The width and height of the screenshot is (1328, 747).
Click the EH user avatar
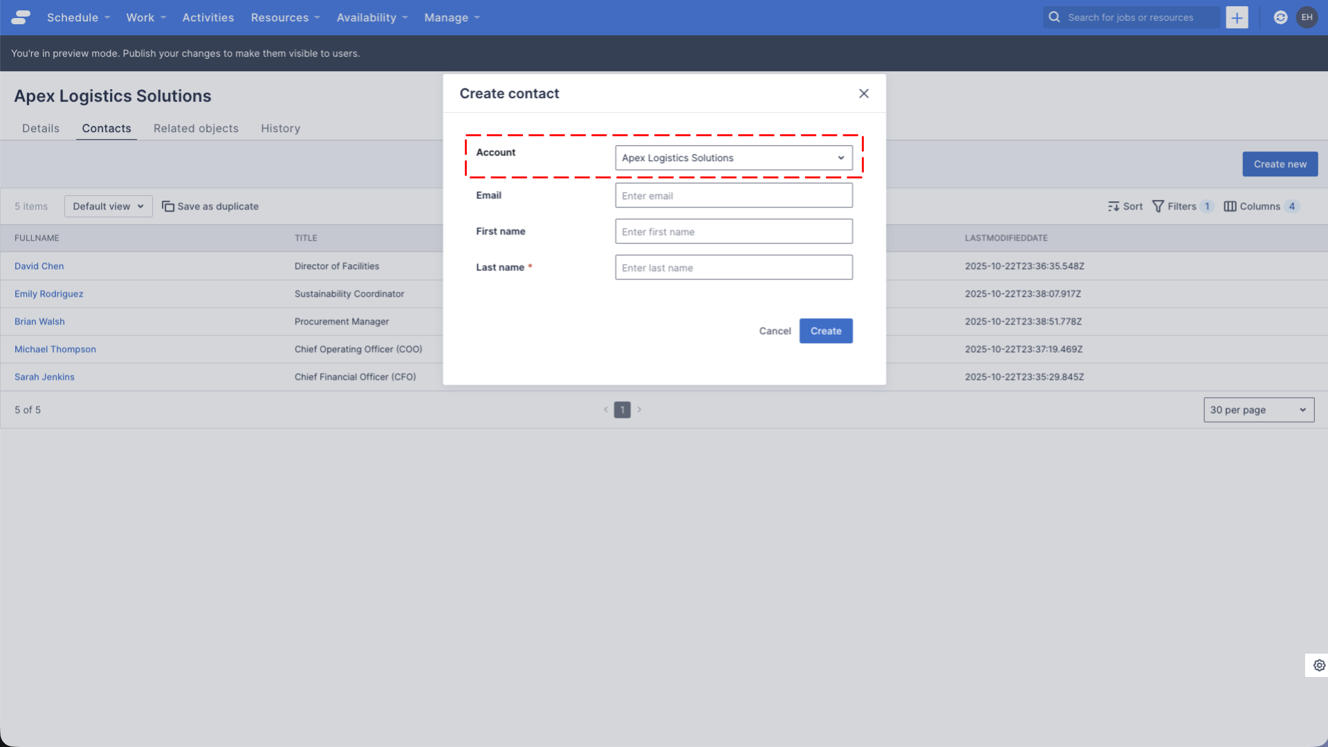click(x=1307, y=17)
